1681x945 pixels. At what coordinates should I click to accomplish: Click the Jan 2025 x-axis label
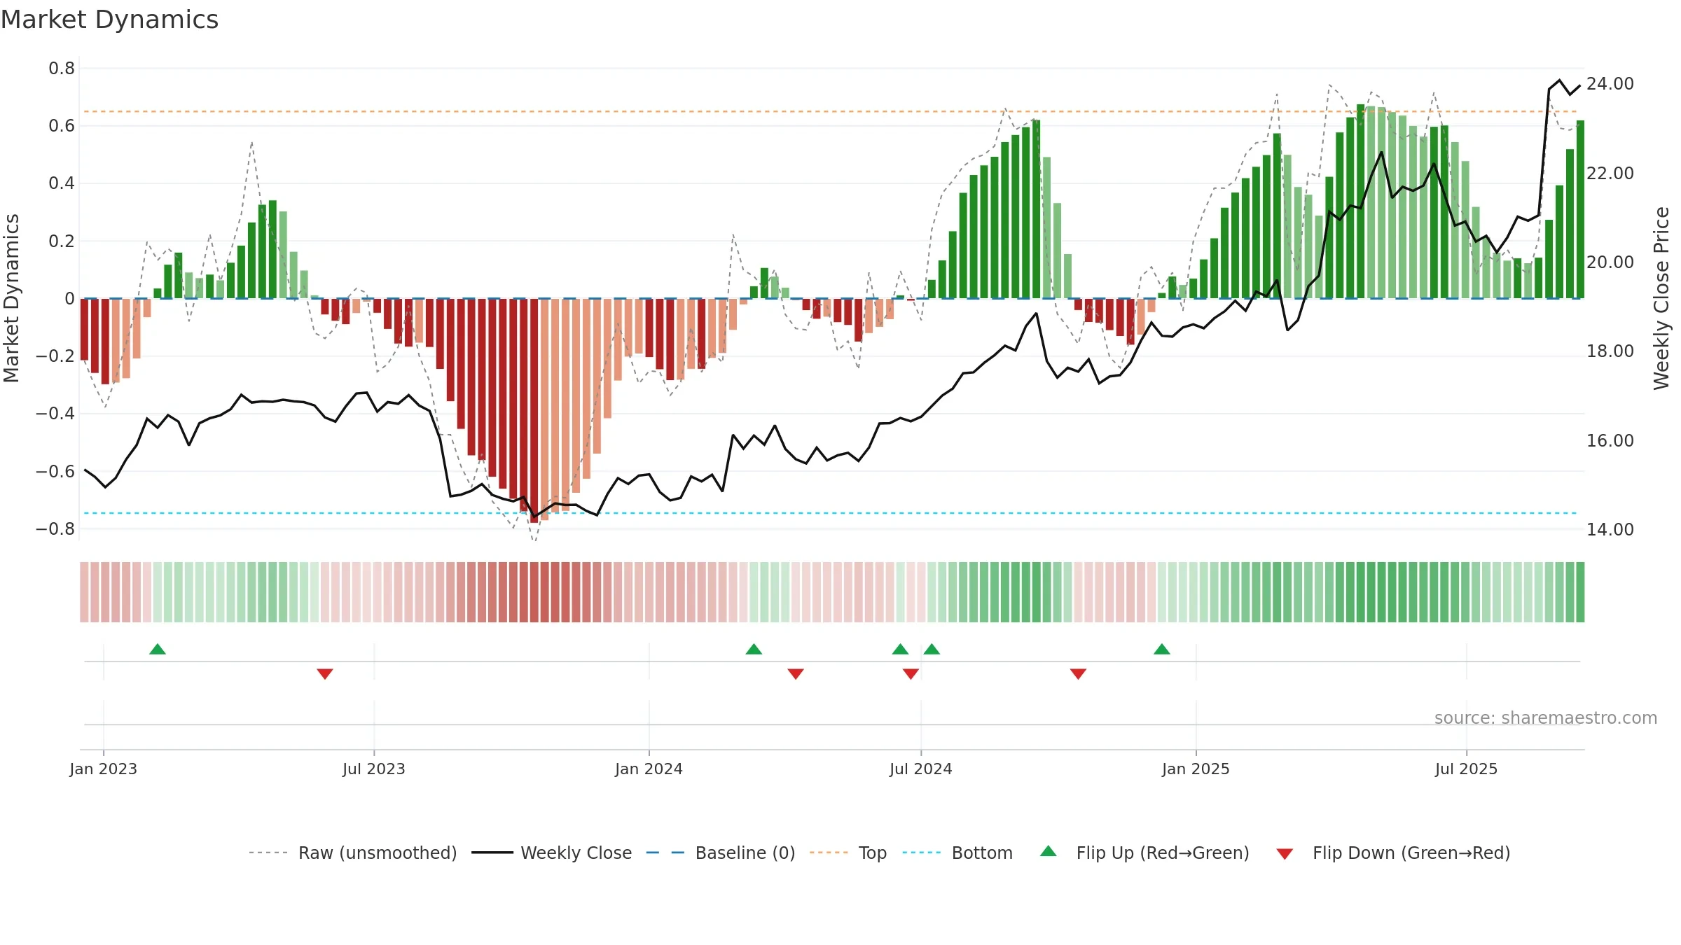click(x=1196, y=769)
